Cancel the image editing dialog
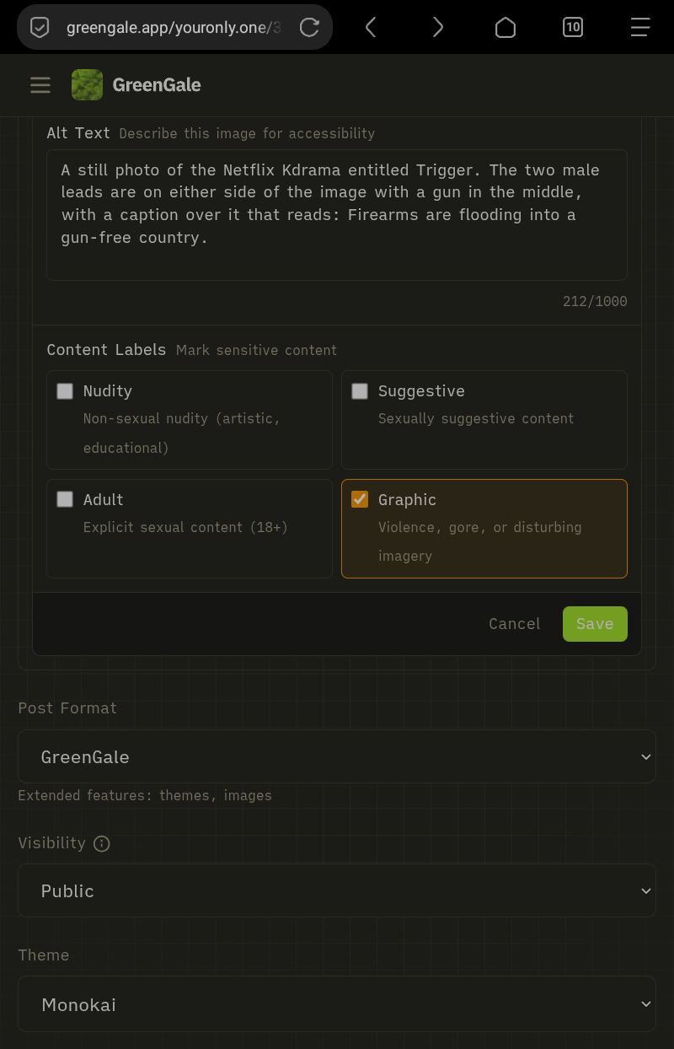 [x=514, y=624]
